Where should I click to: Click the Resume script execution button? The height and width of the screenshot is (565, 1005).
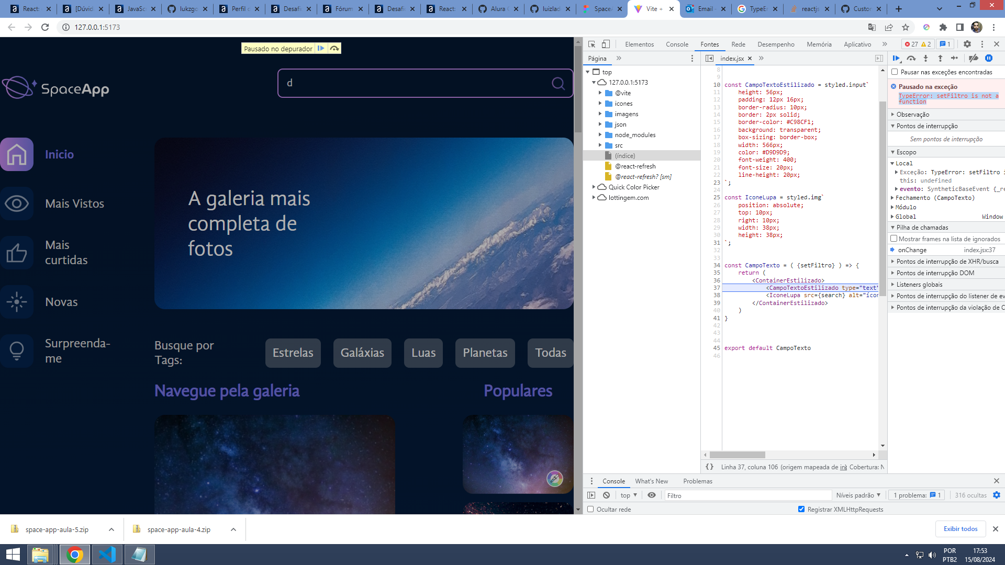click(x=895, y=58)
